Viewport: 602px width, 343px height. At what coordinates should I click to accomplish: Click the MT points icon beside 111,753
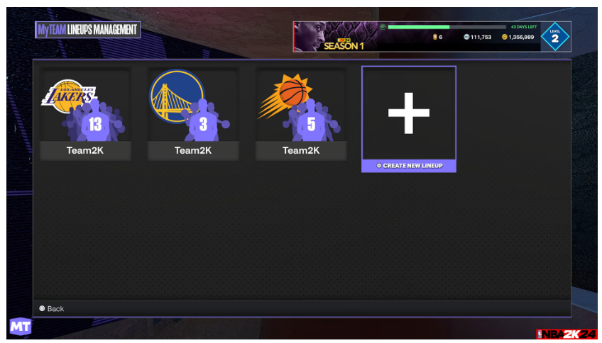coord(466,37)
